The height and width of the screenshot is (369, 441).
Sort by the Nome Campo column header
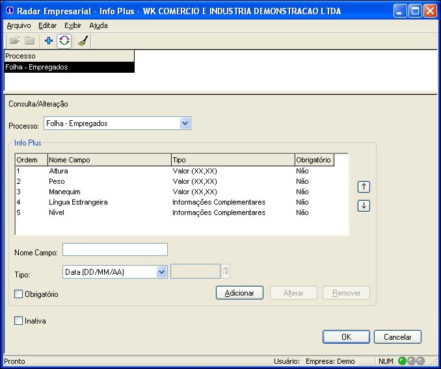(109, 160)
